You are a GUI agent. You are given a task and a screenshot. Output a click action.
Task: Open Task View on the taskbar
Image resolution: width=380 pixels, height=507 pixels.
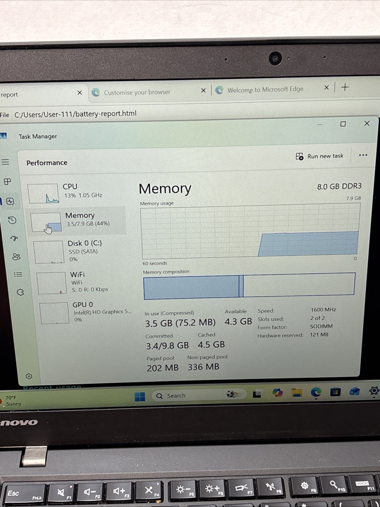(x=257, y=394)
